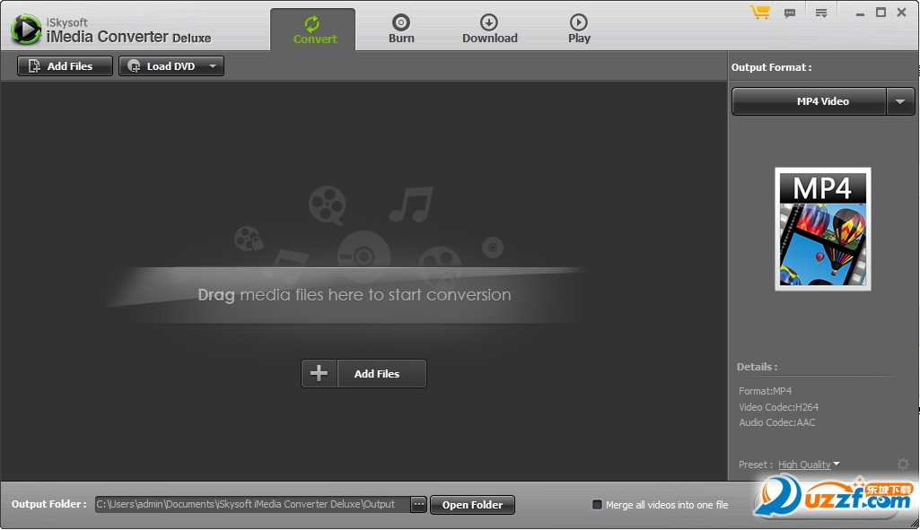
Task: Click the MP4 Video output format button
Action: 809,101
